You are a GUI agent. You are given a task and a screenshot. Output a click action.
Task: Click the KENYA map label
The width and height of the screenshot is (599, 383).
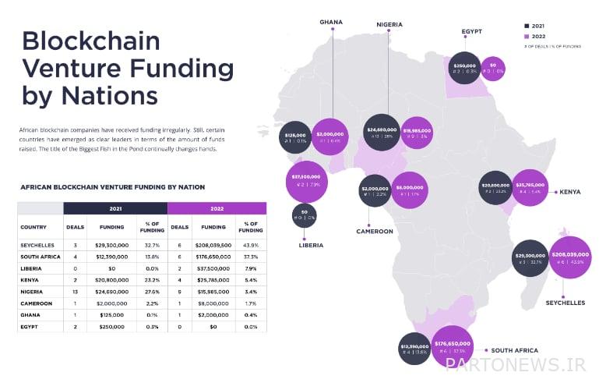[570, 192]
